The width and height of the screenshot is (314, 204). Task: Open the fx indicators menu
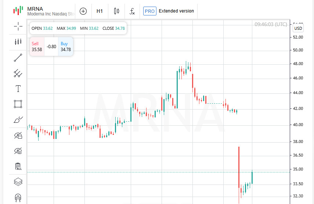(x=132, y=11)
